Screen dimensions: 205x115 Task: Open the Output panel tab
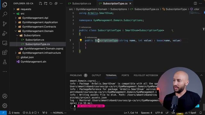96,75
